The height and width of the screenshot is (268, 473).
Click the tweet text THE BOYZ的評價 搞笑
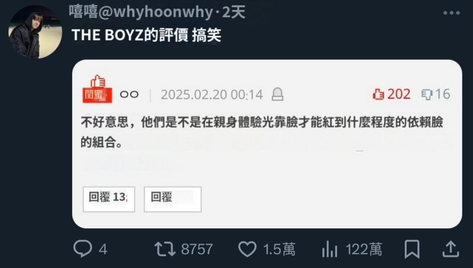[146, 35]
